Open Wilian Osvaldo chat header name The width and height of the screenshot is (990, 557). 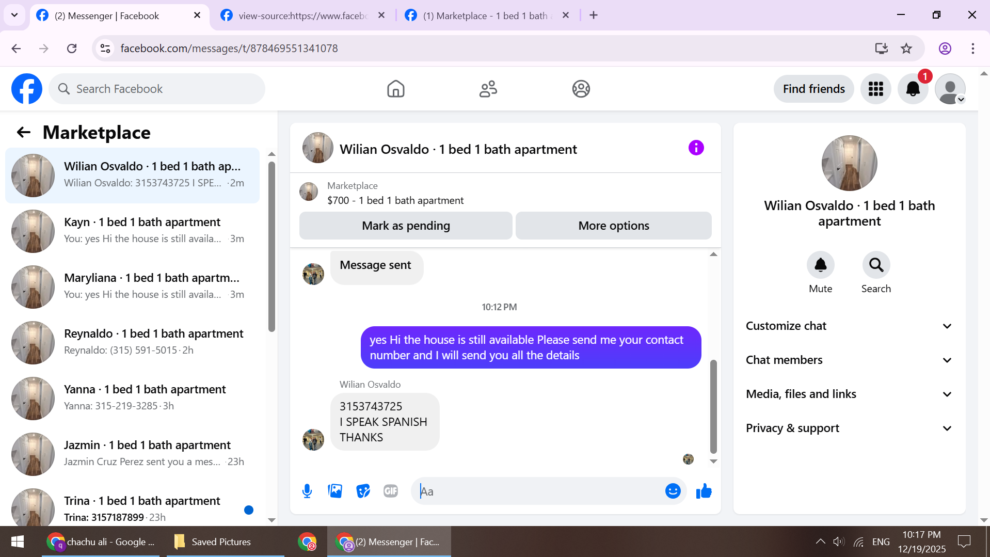coord(458,149)
